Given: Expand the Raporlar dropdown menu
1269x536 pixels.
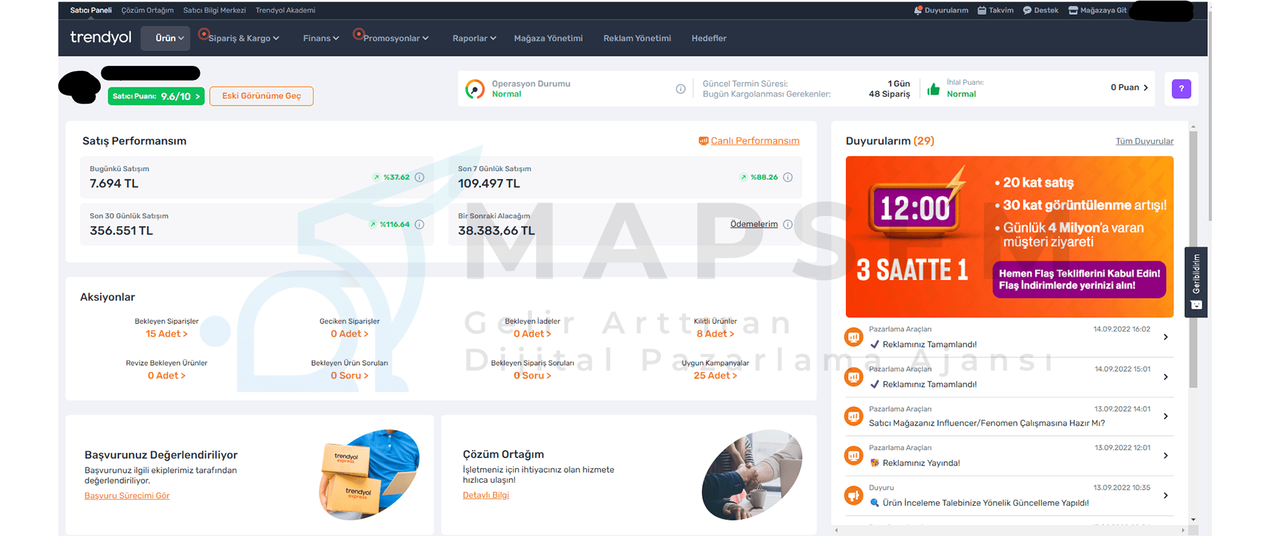Looking at the screenshot, I should 474,38.
